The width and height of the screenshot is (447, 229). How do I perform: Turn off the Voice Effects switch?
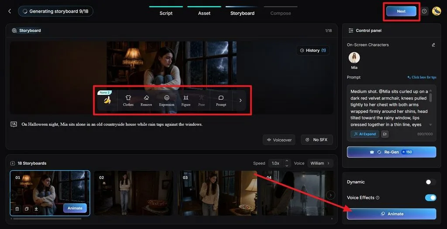tap(430, 197)
